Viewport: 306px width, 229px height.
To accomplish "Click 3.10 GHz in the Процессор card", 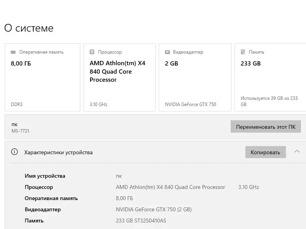I will point(99,104).
